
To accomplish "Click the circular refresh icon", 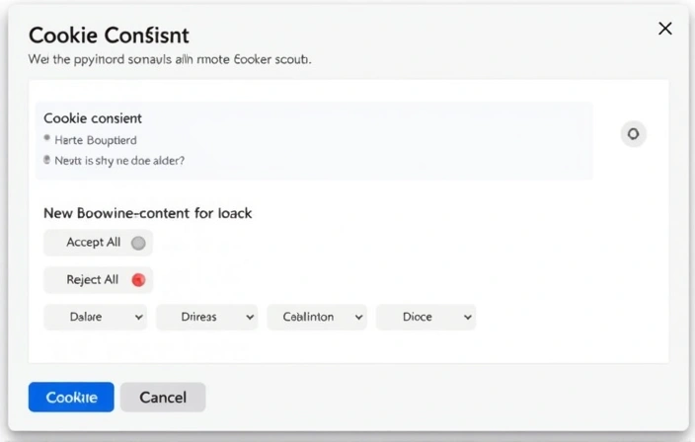I will point(633,134).
